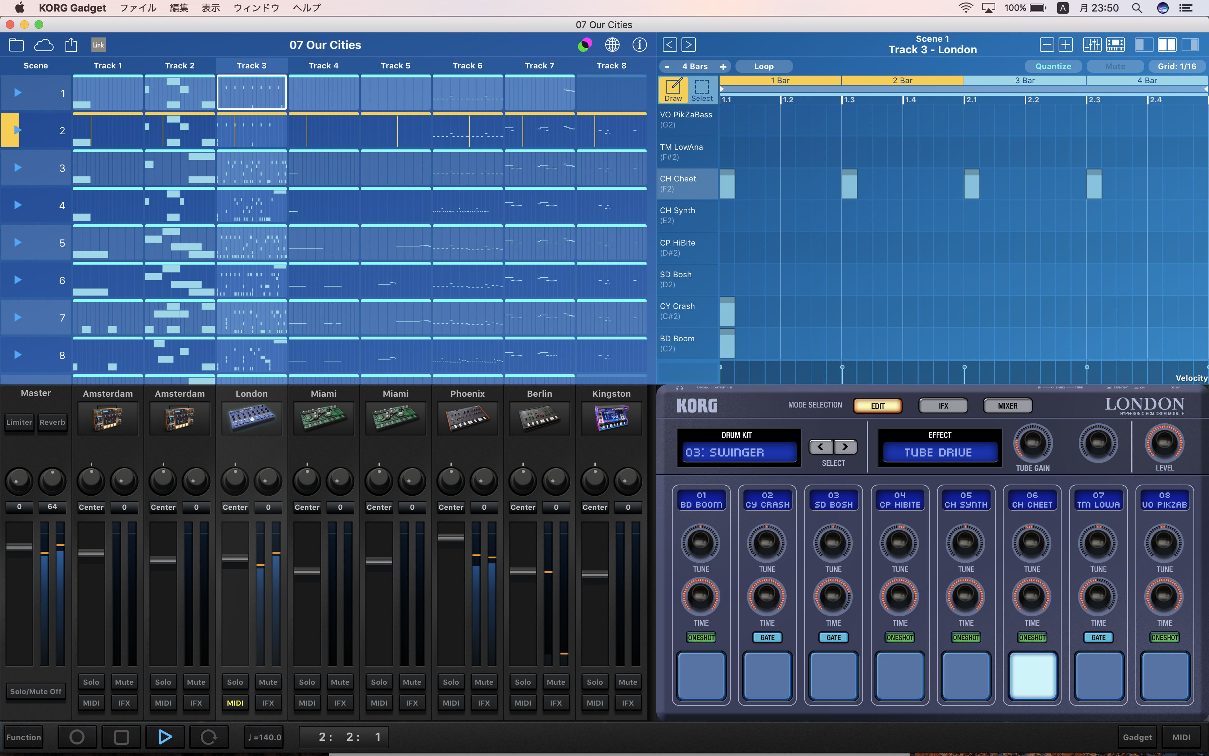Show the mixer faders icon
This screenshot has width=1209, height=756.
1092,45
